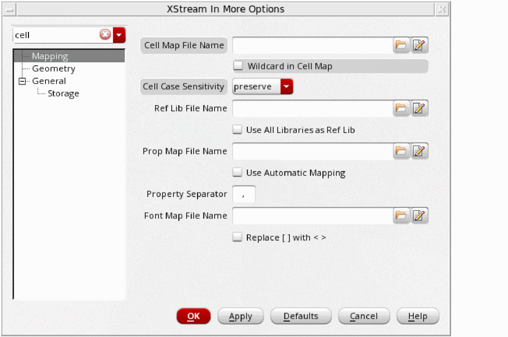The image size is (508, 337).
Task: Edit Cell Map File with pencil icon
Action: click(x=419, y=45)
